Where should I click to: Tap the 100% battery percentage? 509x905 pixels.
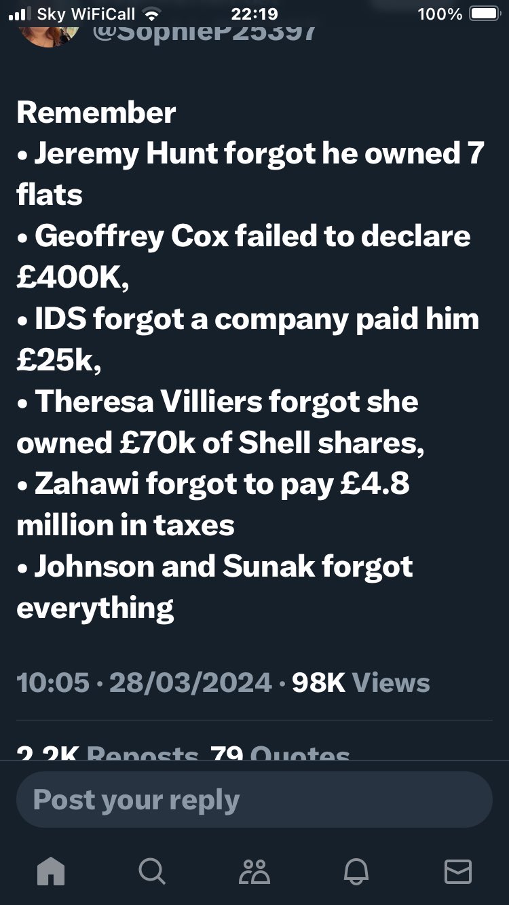click(440, 14)
